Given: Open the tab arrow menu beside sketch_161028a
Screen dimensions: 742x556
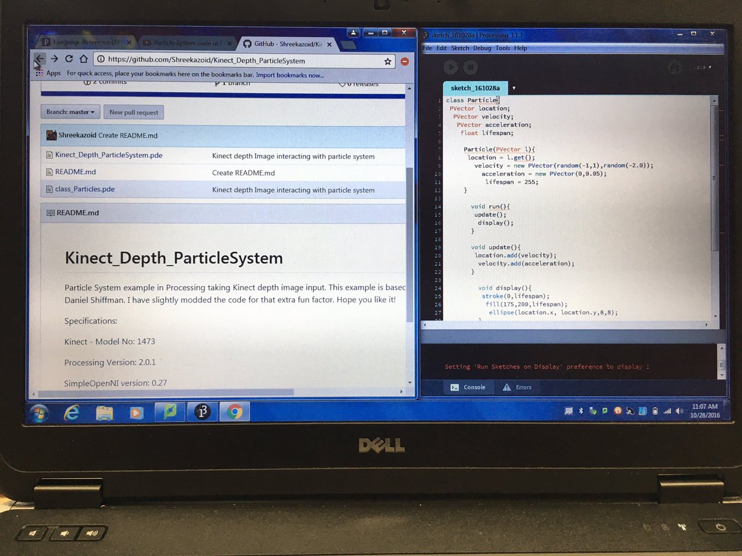Looking at the screenshot, I should click(x=514, y=88).
